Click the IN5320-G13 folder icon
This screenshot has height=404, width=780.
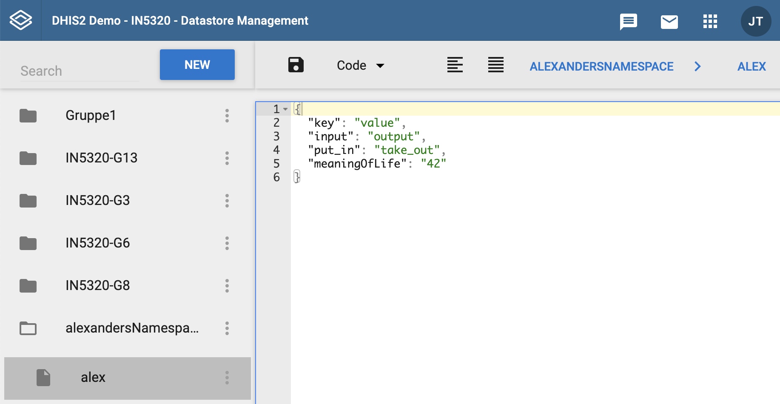pos(28,158)
